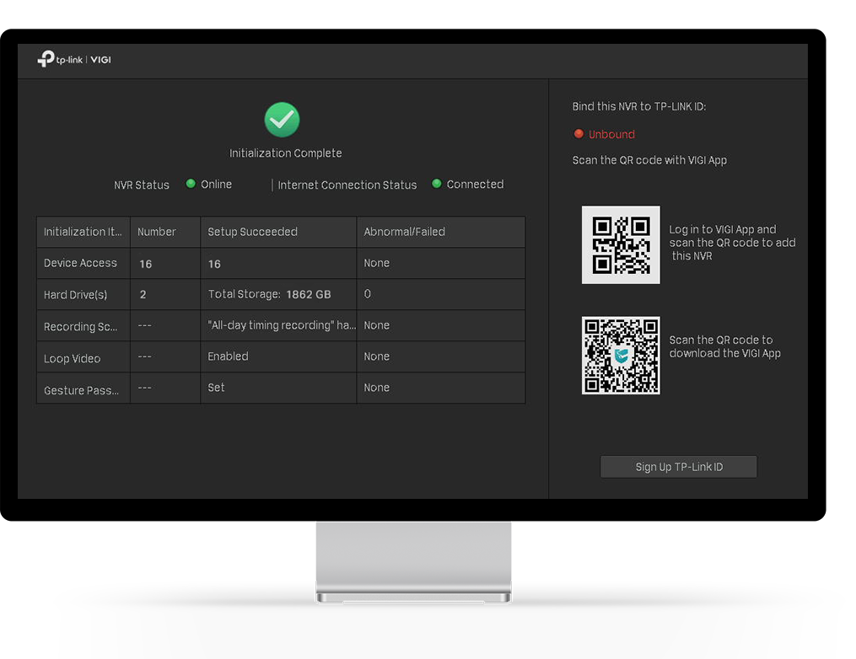The height and width of the screenshot is (659, 856).
Task: Click the NVR Status label
Action: (142, 185)
